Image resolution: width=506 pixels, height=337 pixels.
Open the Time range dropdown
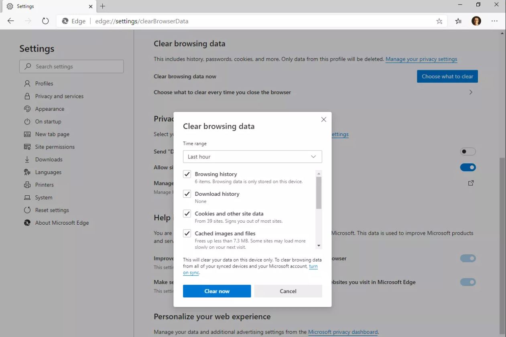tap(252, 157)
